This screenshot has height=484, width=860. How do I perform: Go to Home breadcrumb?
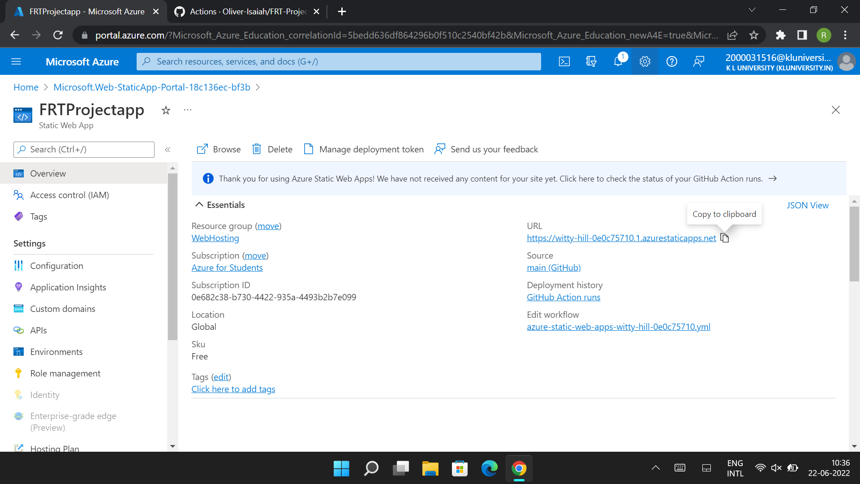[26, 87]
